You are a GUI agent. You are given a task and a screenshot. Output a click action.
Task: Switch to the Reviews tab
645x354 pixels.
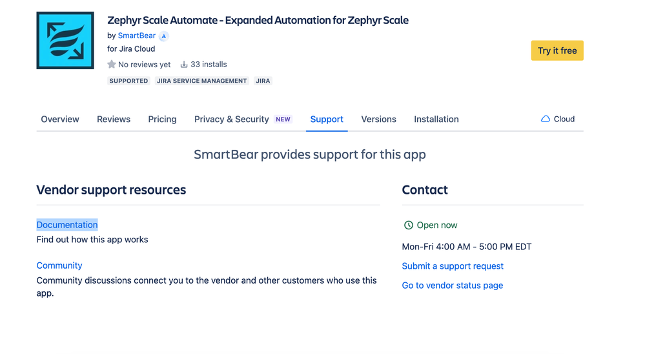pyautogui.click(x=114, y=120)
